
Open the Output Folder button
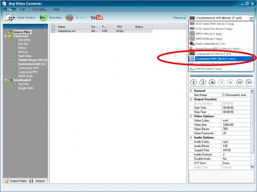[x=16, y=181]
